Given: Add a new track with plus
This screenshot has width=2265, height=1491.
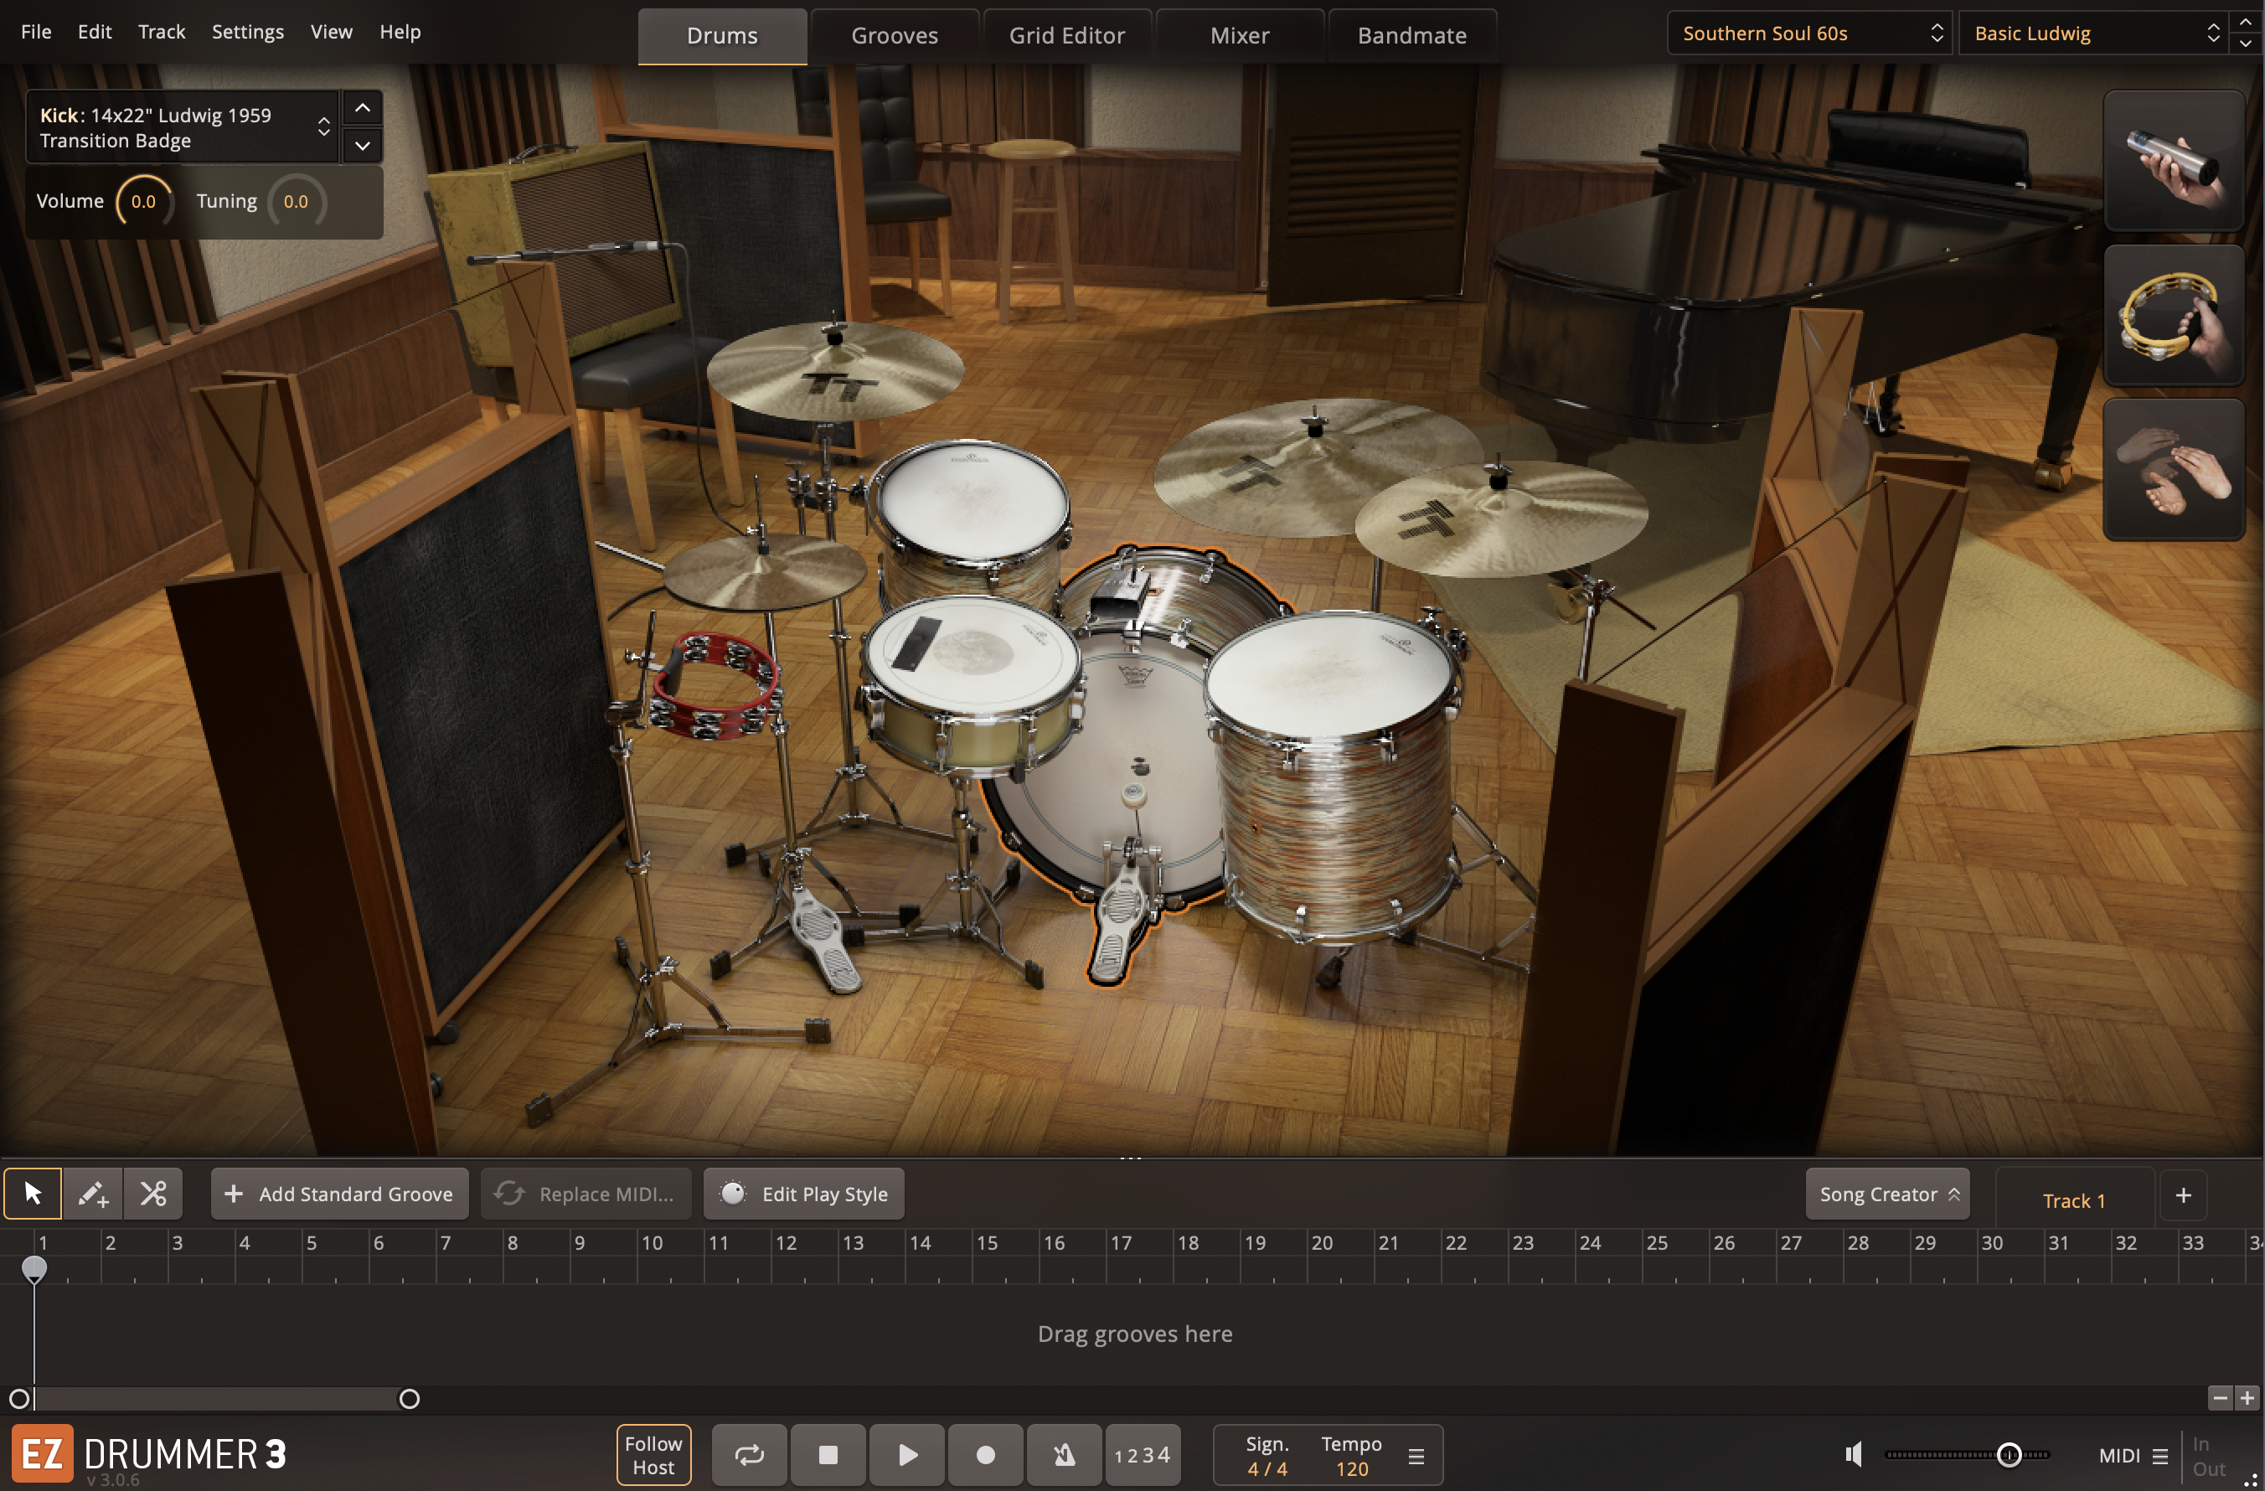Looking at the screenshot, I should [2183, 1195].
